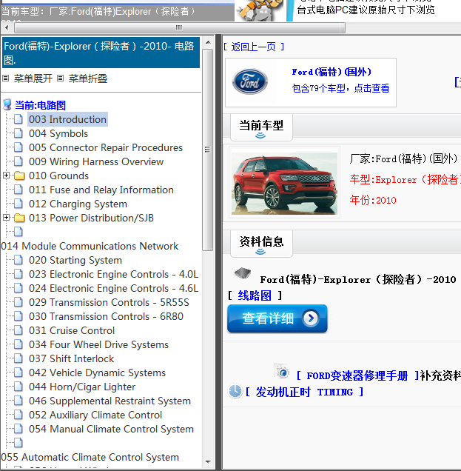Screen dimensions: 461x471
Task: Click the computer icon beside 当前:电路图
Action: 7,105
